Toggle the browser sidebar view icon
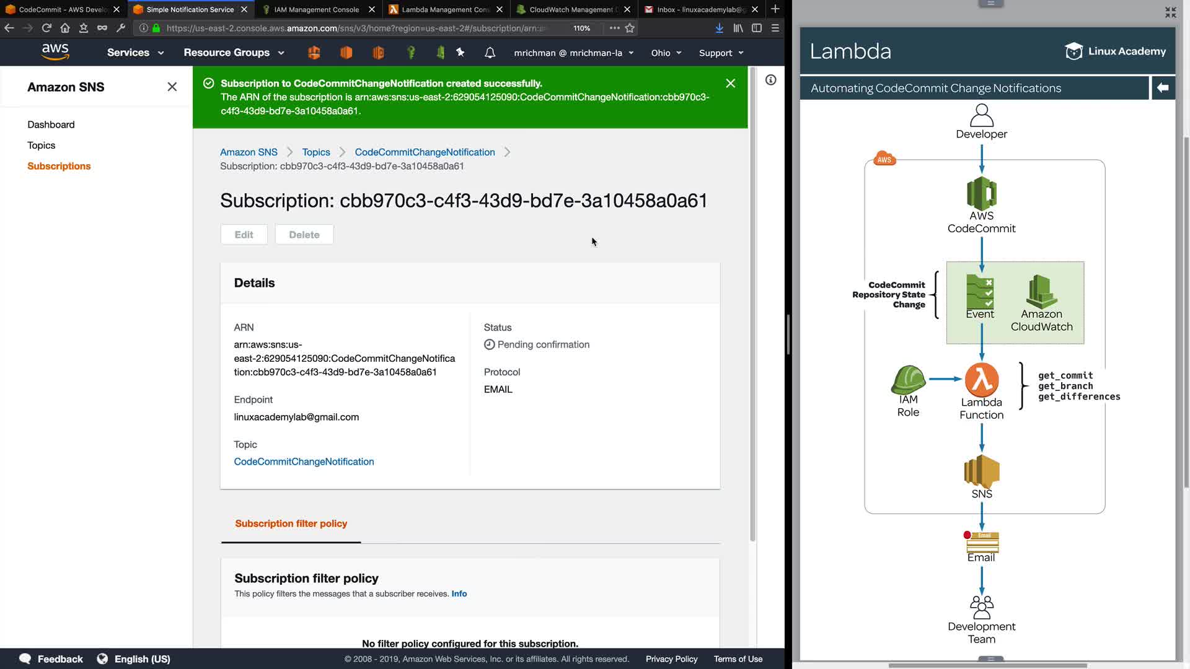Viewport: 1190px width, 669px height. [x=757, y=28]
